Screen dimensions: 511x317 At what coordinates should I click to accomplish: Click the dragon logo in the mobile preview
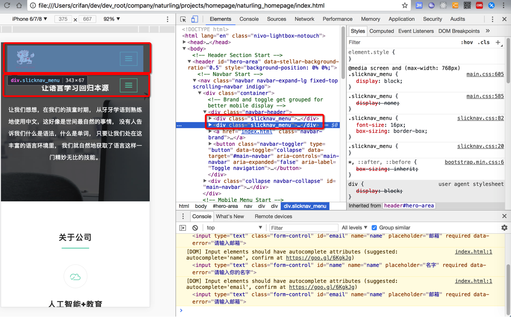tap(25, 58)
